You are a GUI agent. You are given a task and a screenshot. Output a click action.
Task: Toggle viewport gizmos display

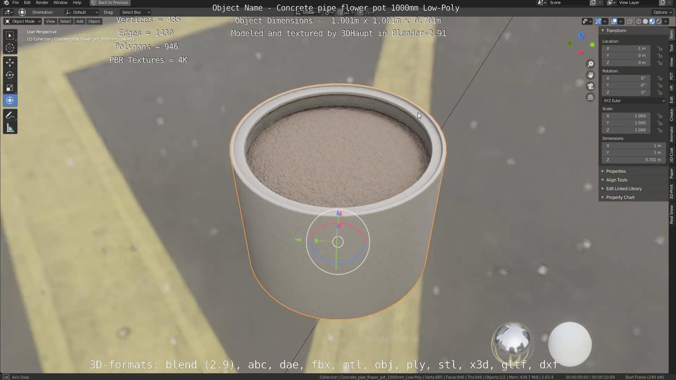pos(598,21)
